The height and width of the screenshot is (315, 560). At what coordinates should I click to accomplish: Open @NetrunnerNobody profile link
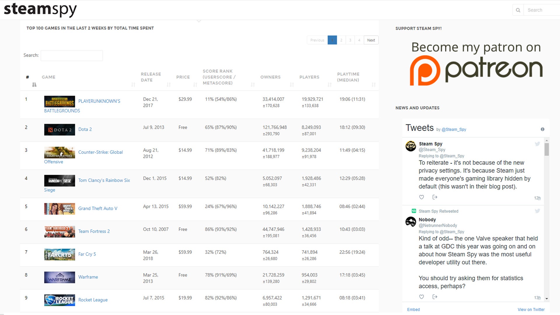pos(438,225)
